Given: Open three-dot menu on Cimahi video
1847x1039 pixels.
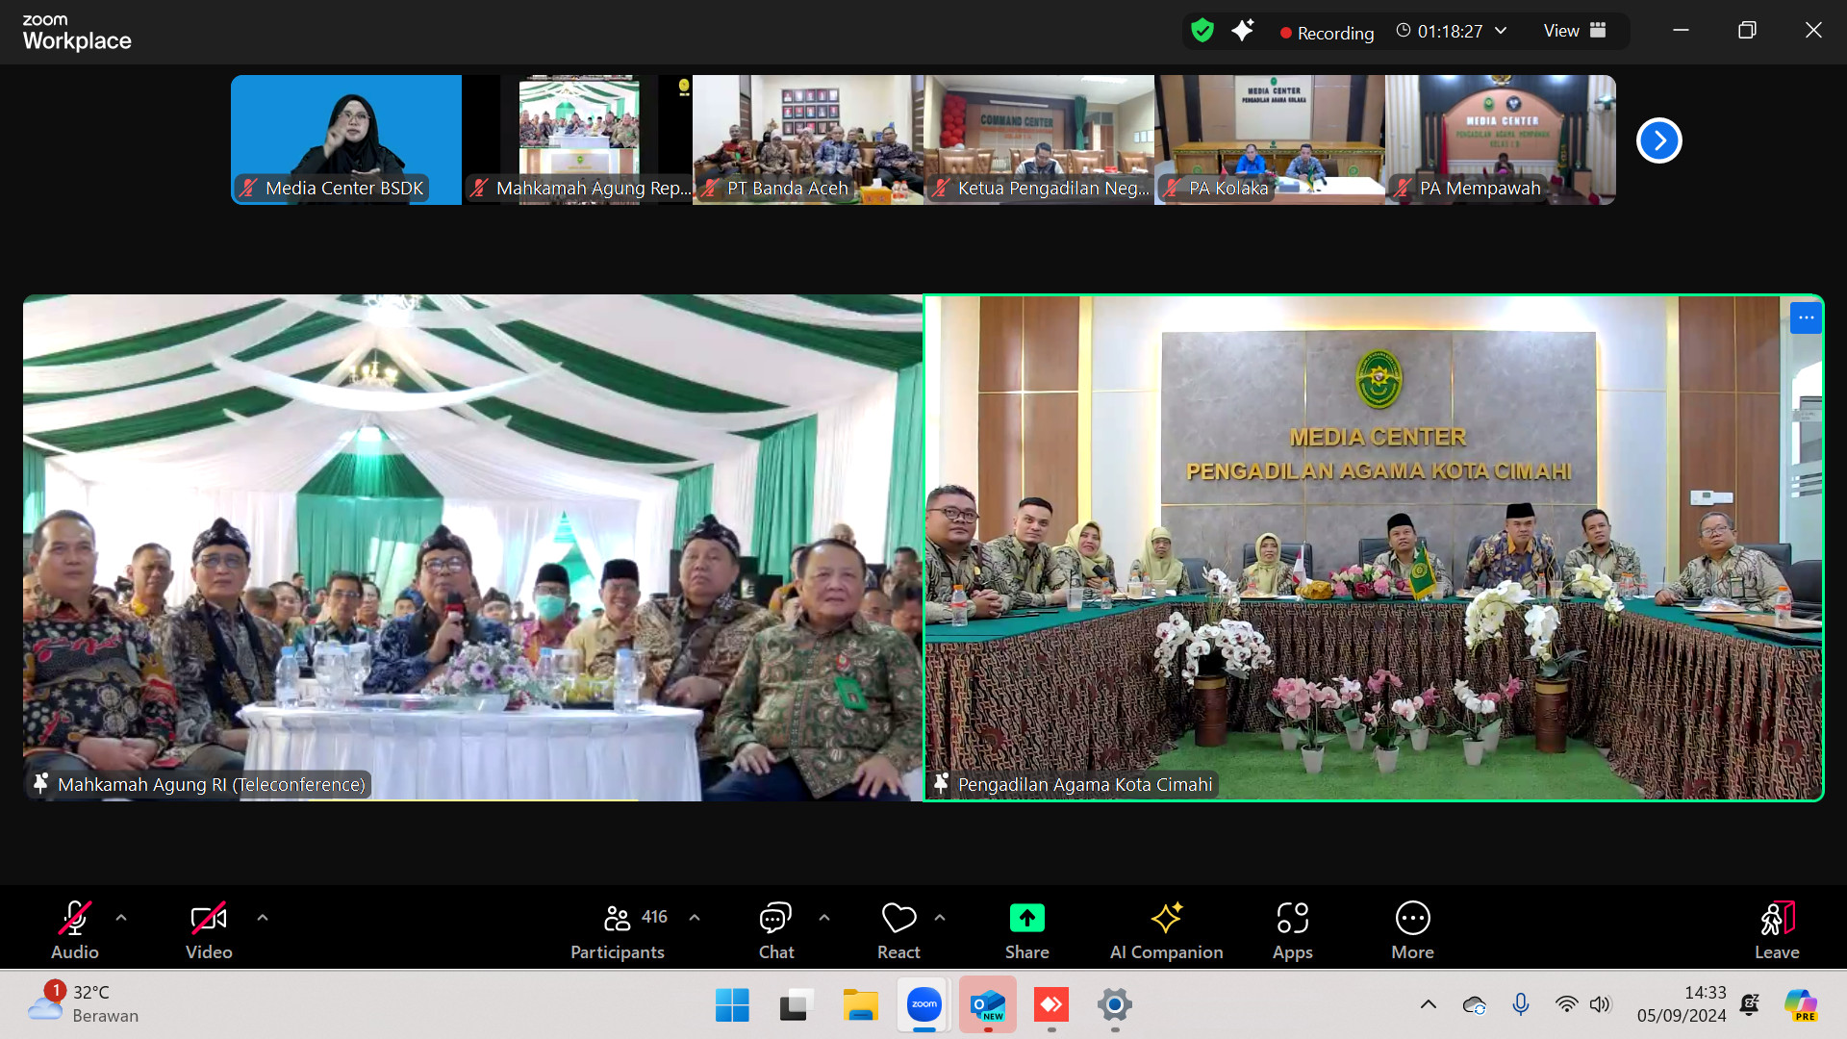Looking at the screenshot, I should [1806, 317].
